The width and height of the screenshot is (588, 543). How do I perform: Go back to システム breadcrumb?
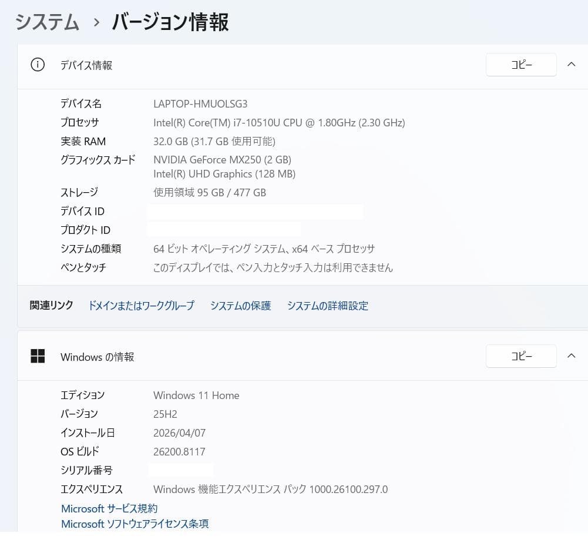(x=47, y=22)
